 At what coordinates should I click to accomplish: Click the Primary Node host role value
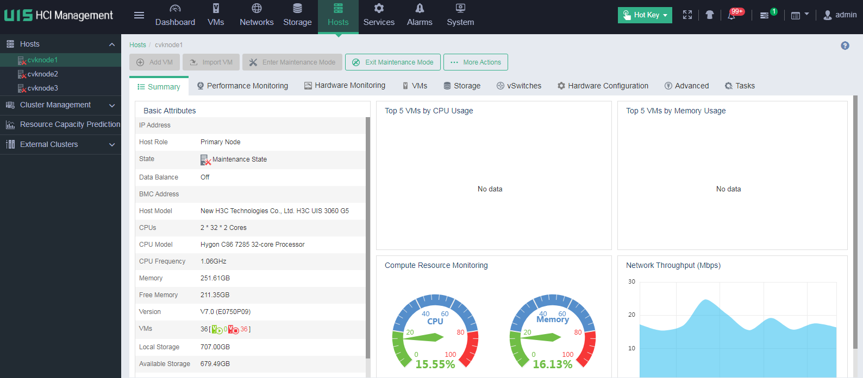coord(221,143)
